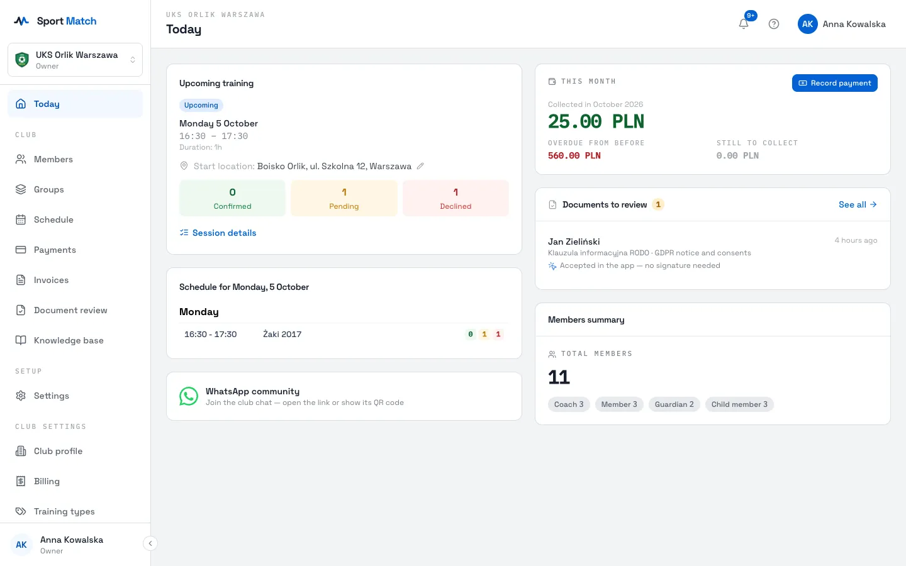This screenshot has width=906, height=566.
Task: Open Settings in the sidebar
Action: 75,396
